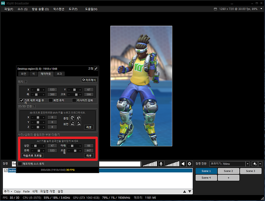265x201 pixels.
Task: Click the 위치 help question mark
Action: point(26,82)
